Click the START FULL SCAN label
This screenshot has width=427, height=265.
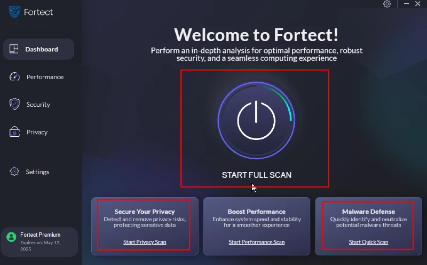257,175
